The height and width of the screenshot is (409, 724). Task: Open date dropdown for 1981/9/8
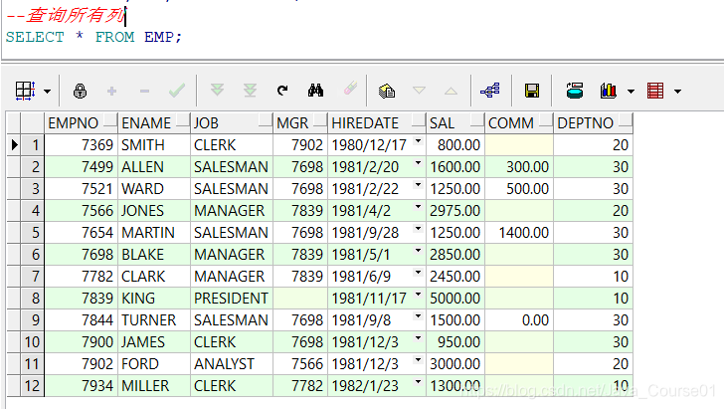coord(419,316)
